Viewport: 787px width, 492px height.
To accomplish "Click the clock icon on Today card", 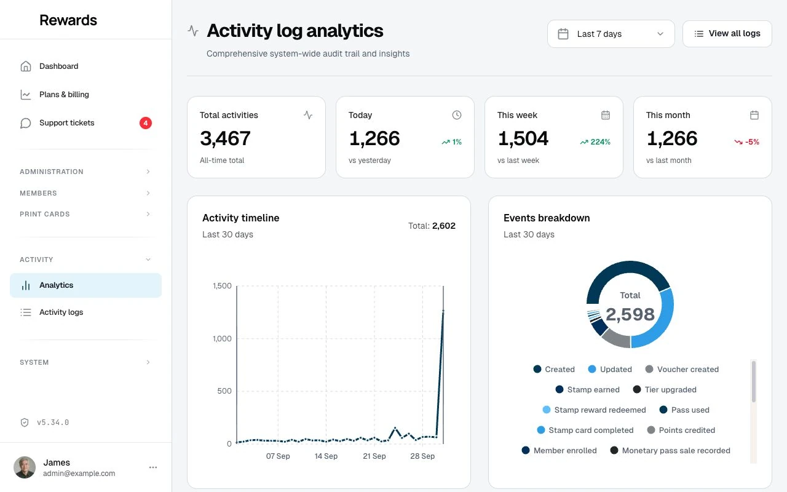I will point(457,115).
